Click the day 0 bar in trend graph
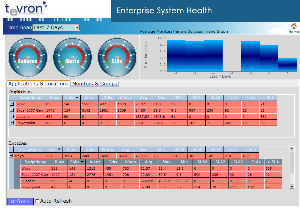This screenshot has width=300, height=222. 287,65
